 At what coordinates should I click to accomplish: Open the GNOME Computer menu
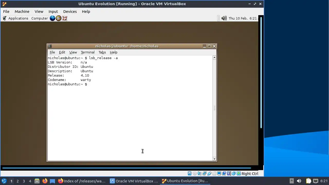click(40, 18)
